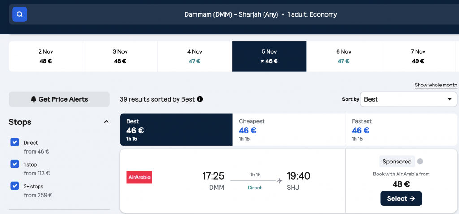The height and width of the screenshot is (214, 459).
Task: Choose the 4 Nov date option
Action: tap(195, 56)
